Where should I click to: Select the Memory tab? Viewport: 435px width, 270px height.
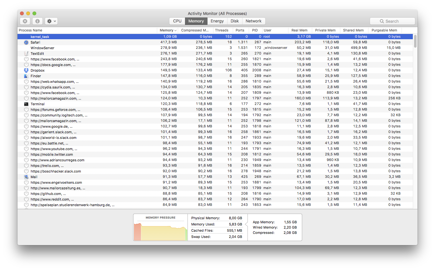point(196,21)
